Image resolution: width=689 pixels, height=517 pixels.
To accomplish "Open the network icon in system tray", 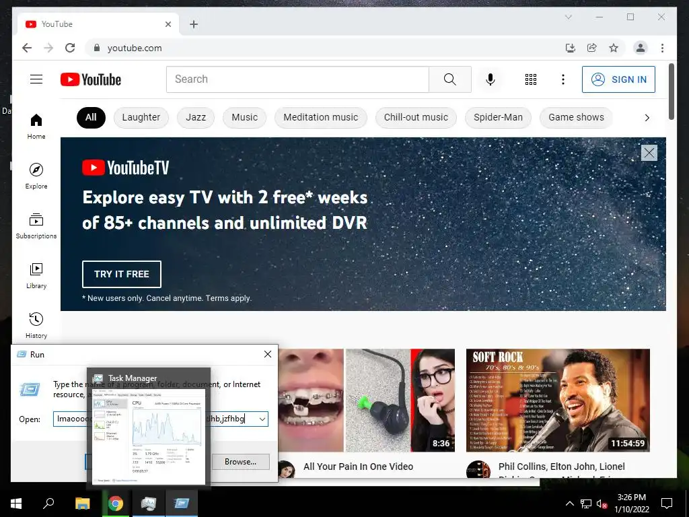I will click(x=586, y=504).
